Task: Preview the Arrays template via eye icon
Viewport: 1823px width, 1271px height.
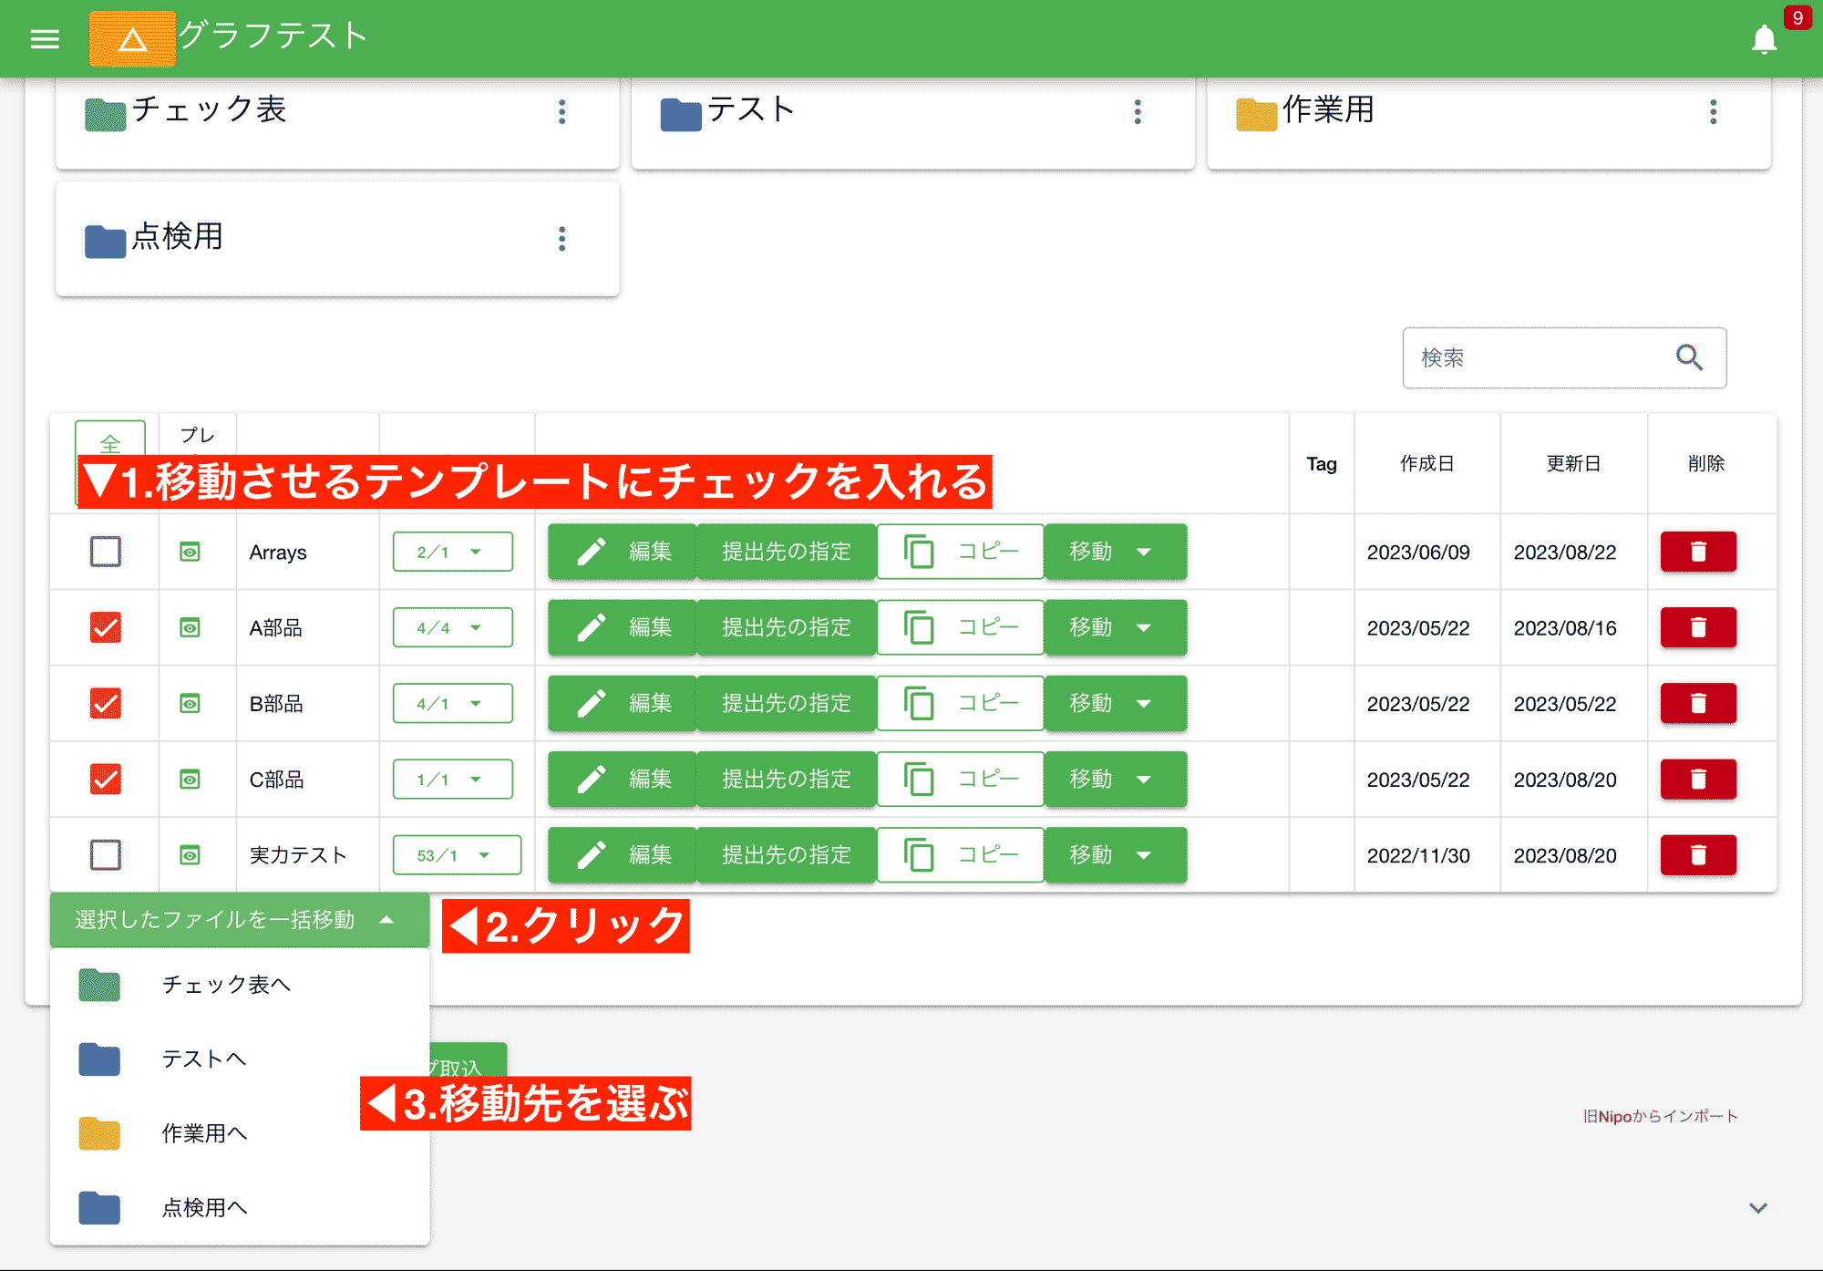Action: click(190, 552)
